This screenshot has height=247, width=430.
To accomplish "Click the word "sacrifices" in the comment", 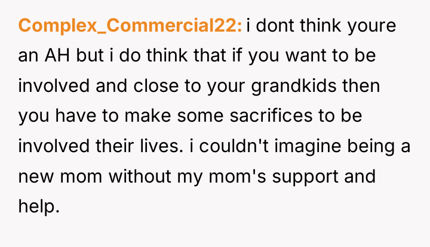I will pos(271,116).
